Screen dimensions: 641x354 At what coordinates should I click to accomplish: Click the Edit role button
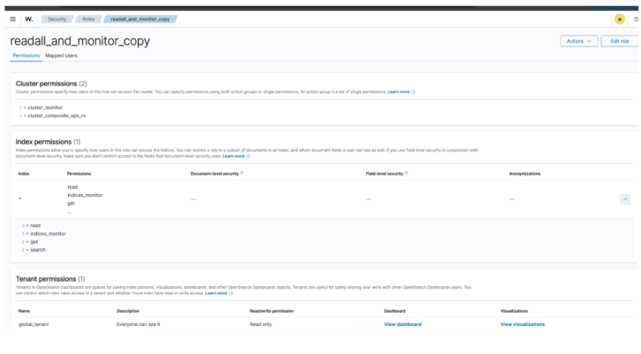pyautogui.click(x=620, y=41)
